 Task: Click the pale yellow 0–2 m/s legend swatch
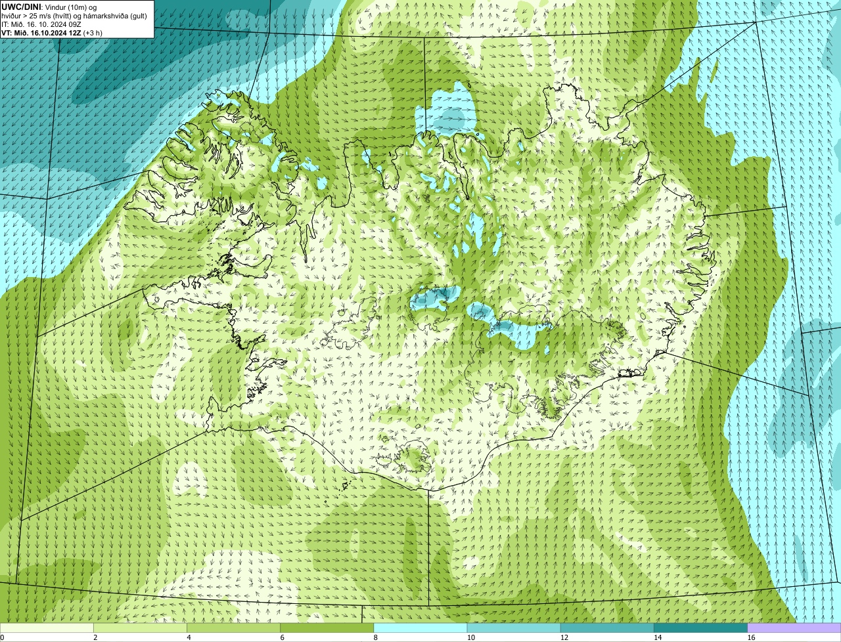pyautogui.click(x=47, y=628)
